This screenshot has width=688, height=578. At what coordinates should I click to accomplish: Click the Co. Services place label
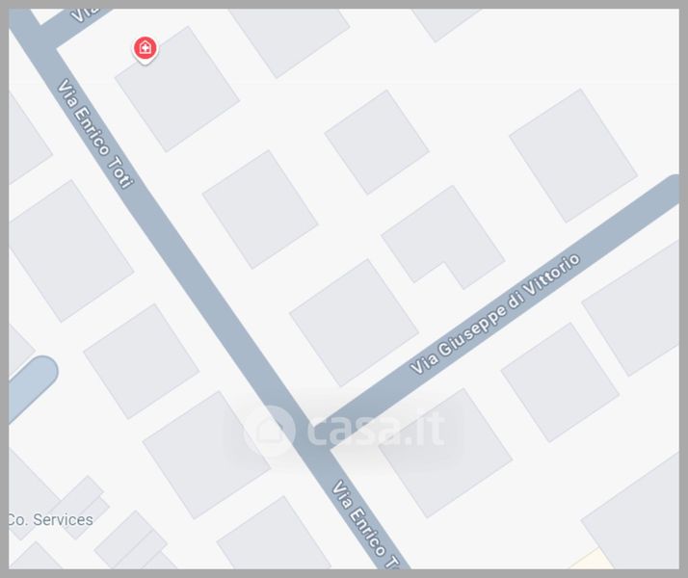(x=50, y=520)
